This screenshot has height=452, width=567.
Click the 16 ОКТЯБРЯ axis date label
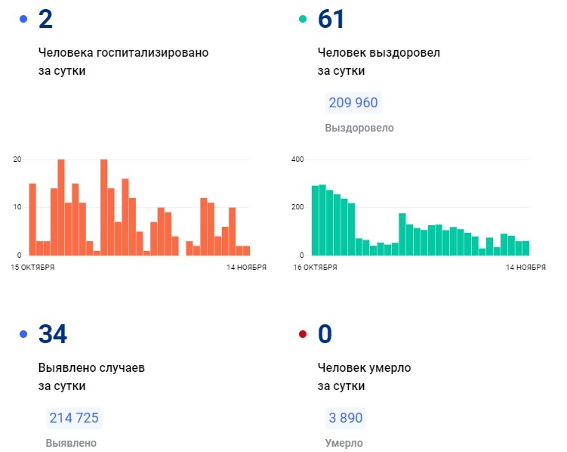pyautogui.click(x=313, y=267)
